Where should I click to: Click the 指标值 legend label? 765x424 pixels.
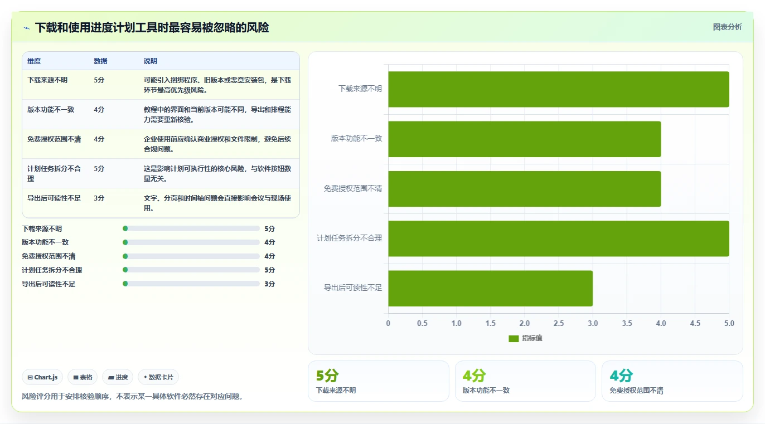pos(532,339)
